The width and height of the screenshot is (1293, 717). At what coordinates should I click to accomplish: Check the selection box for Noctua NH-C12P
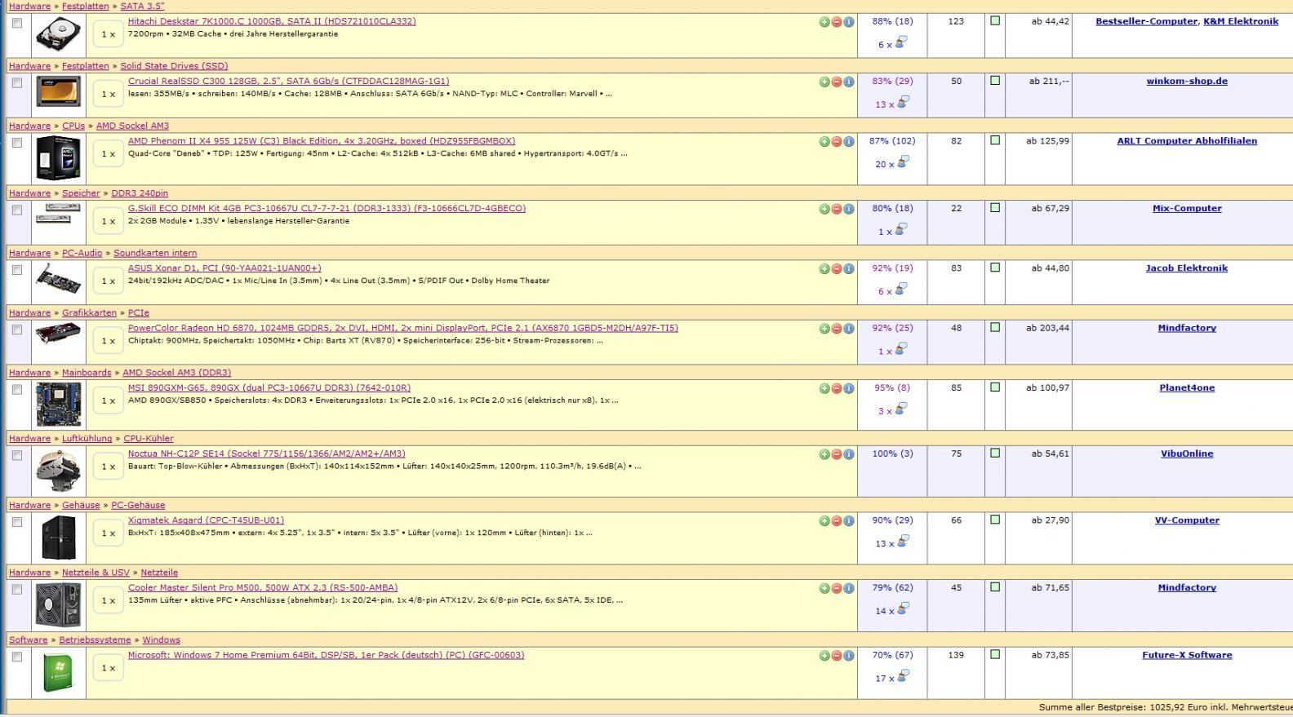coord(16,455)
